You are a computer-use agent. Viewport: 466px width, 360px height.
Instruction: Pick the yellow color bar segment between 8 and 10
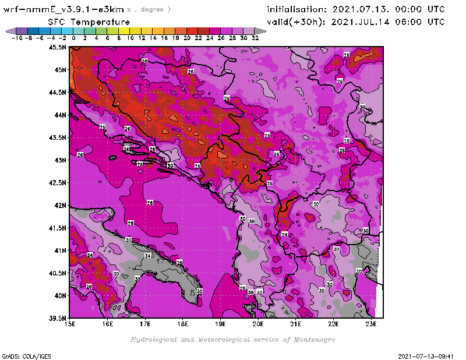coord(124,31)
